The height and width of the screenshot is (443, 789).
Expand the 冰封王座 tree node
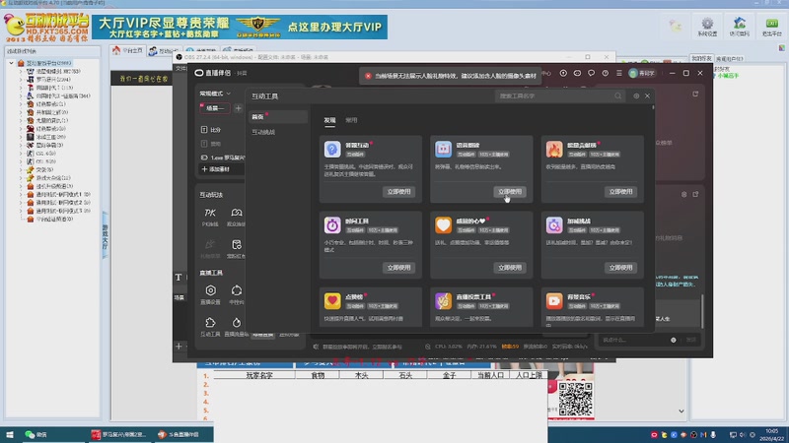(x=21, y=137)
